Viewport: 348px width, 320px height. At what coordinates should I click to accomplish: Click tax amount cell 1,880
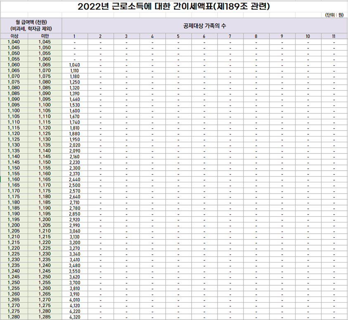[x=75, y=134]
